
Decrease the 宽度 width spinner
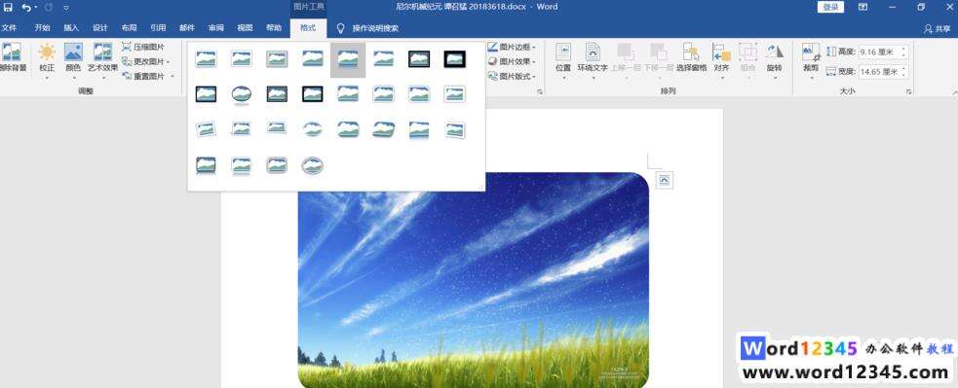[904, 75]
